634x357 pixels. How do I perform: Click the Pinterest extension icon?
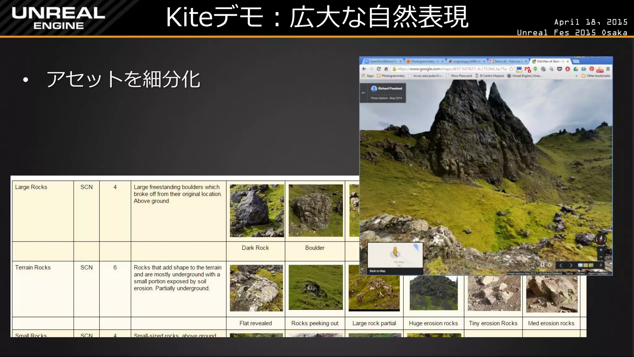592,69
